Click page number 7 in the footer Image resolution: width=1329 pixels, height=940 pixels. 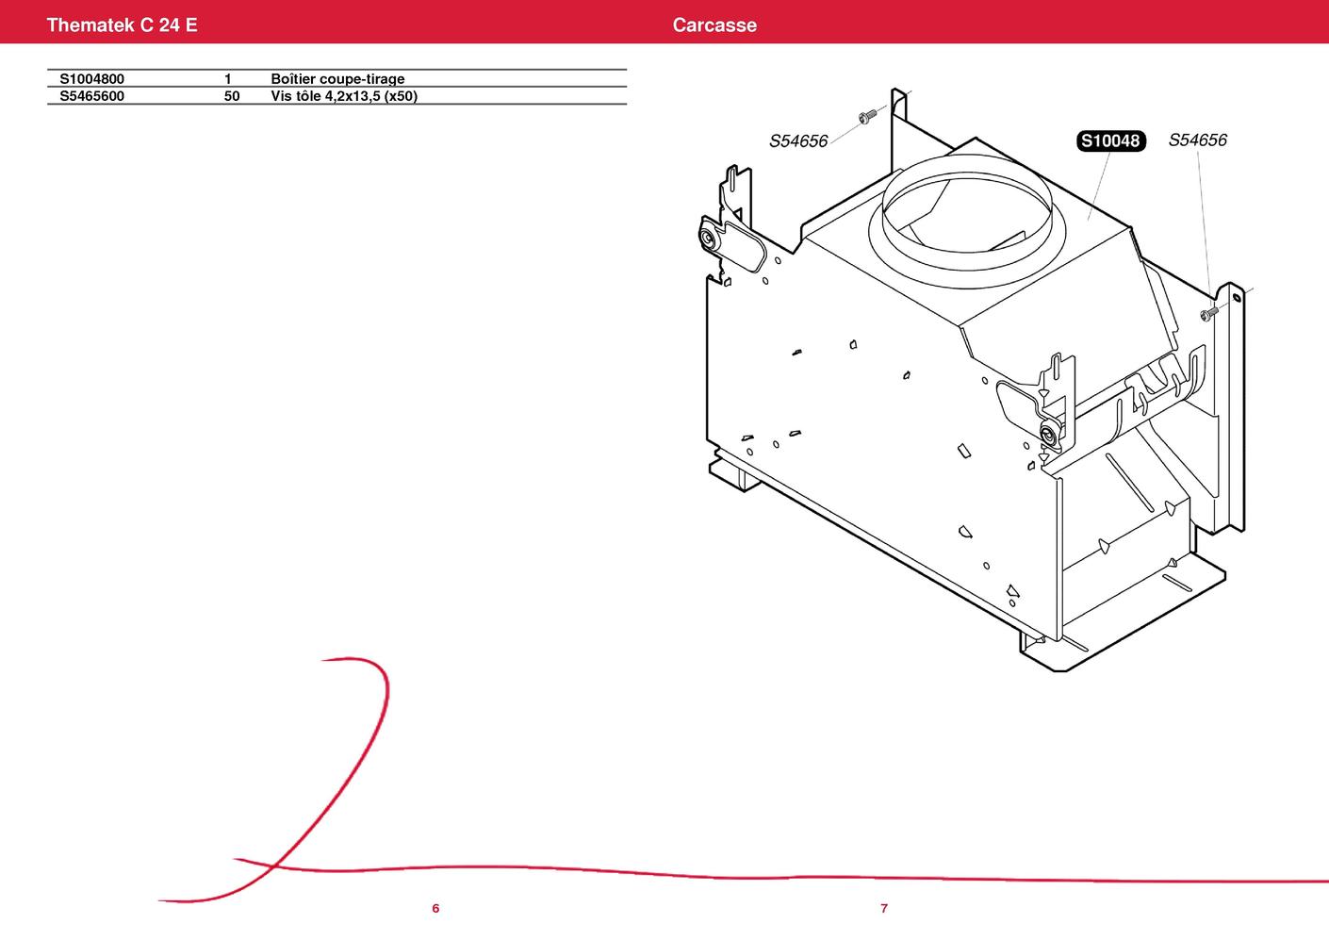click(884, 909)
